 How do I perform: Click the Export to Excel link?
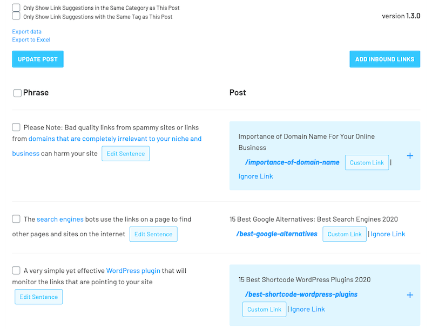coord(31,39)
